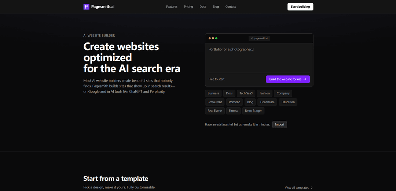
Task: Click the lock icon in mock address bar
Action: (252, 38)
